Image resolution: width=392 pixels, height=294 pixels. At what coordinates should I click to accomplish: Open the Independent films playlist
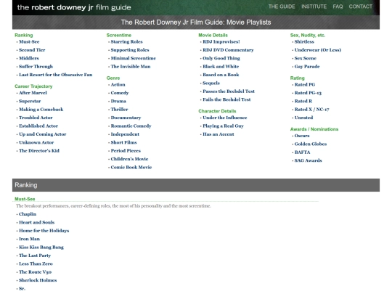point(125,134)
